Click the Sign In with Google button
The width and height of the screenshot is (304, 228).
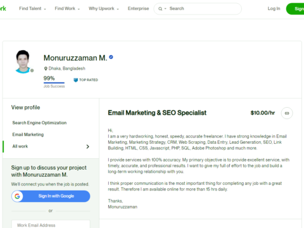click(x=51, y=196)
